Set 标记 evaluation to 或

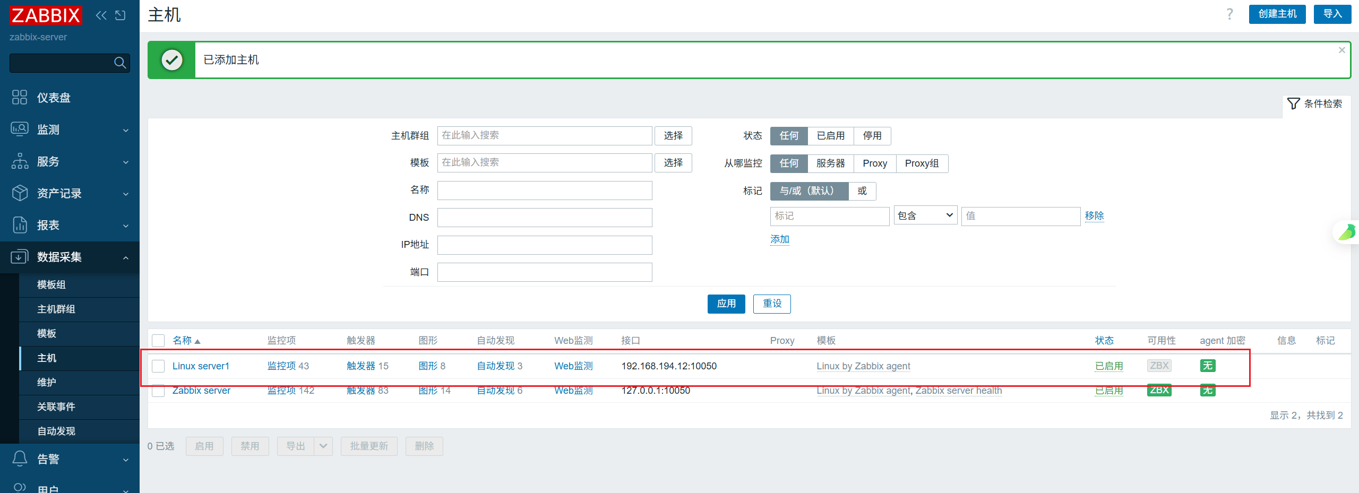862,191
